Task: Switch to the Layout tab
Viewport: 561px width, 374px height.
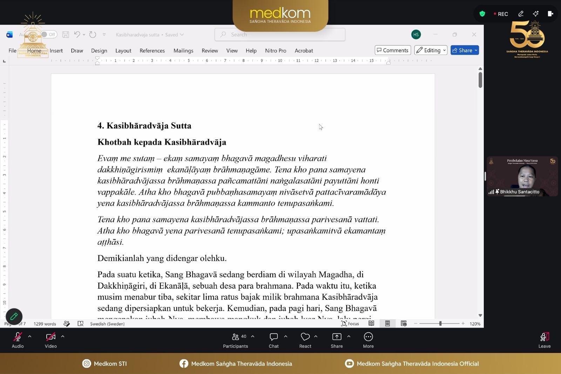Action: point(123,50)
